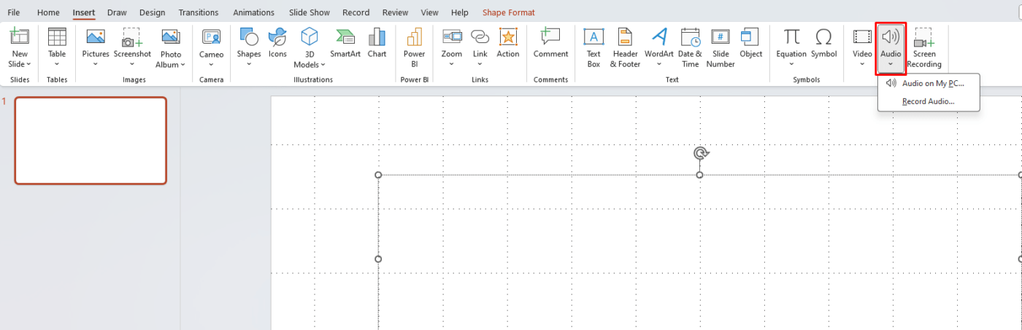
Task: Insert Header & Footer
Action: [624, 47]
